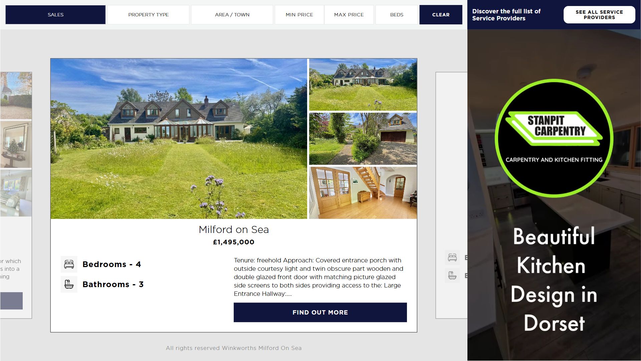This screenshot has width=641, height=361.
Task: Click See All Service Providers button
Action: point(599,15)
